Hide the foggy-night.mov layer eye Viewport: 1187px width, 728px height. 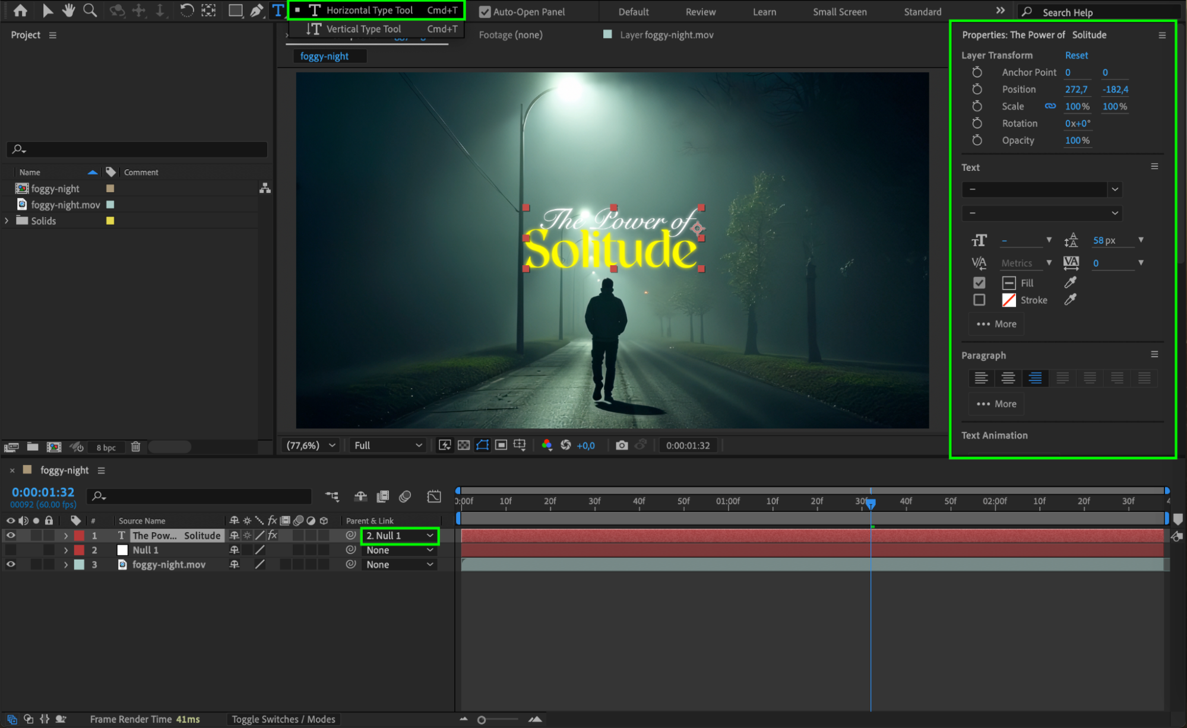(11, 564)
